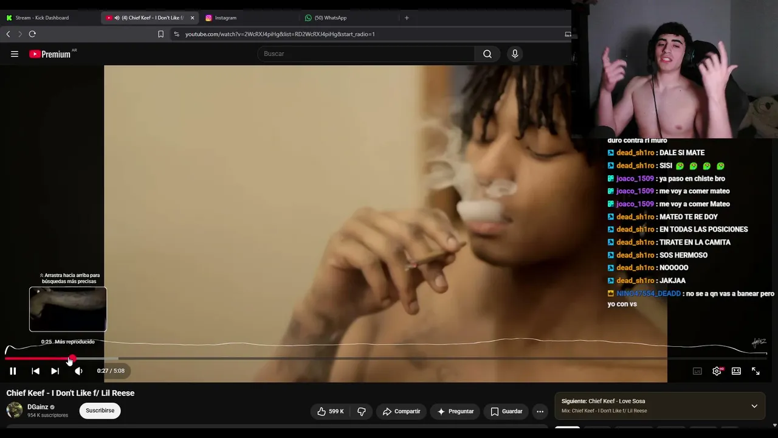The width and height of the screenshot is (778, 438).
Task: Select the video title text
Action: click(71, 394)
